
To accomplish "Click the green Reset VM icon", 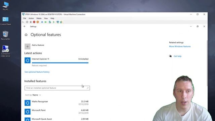I will (x=46, y=22).
